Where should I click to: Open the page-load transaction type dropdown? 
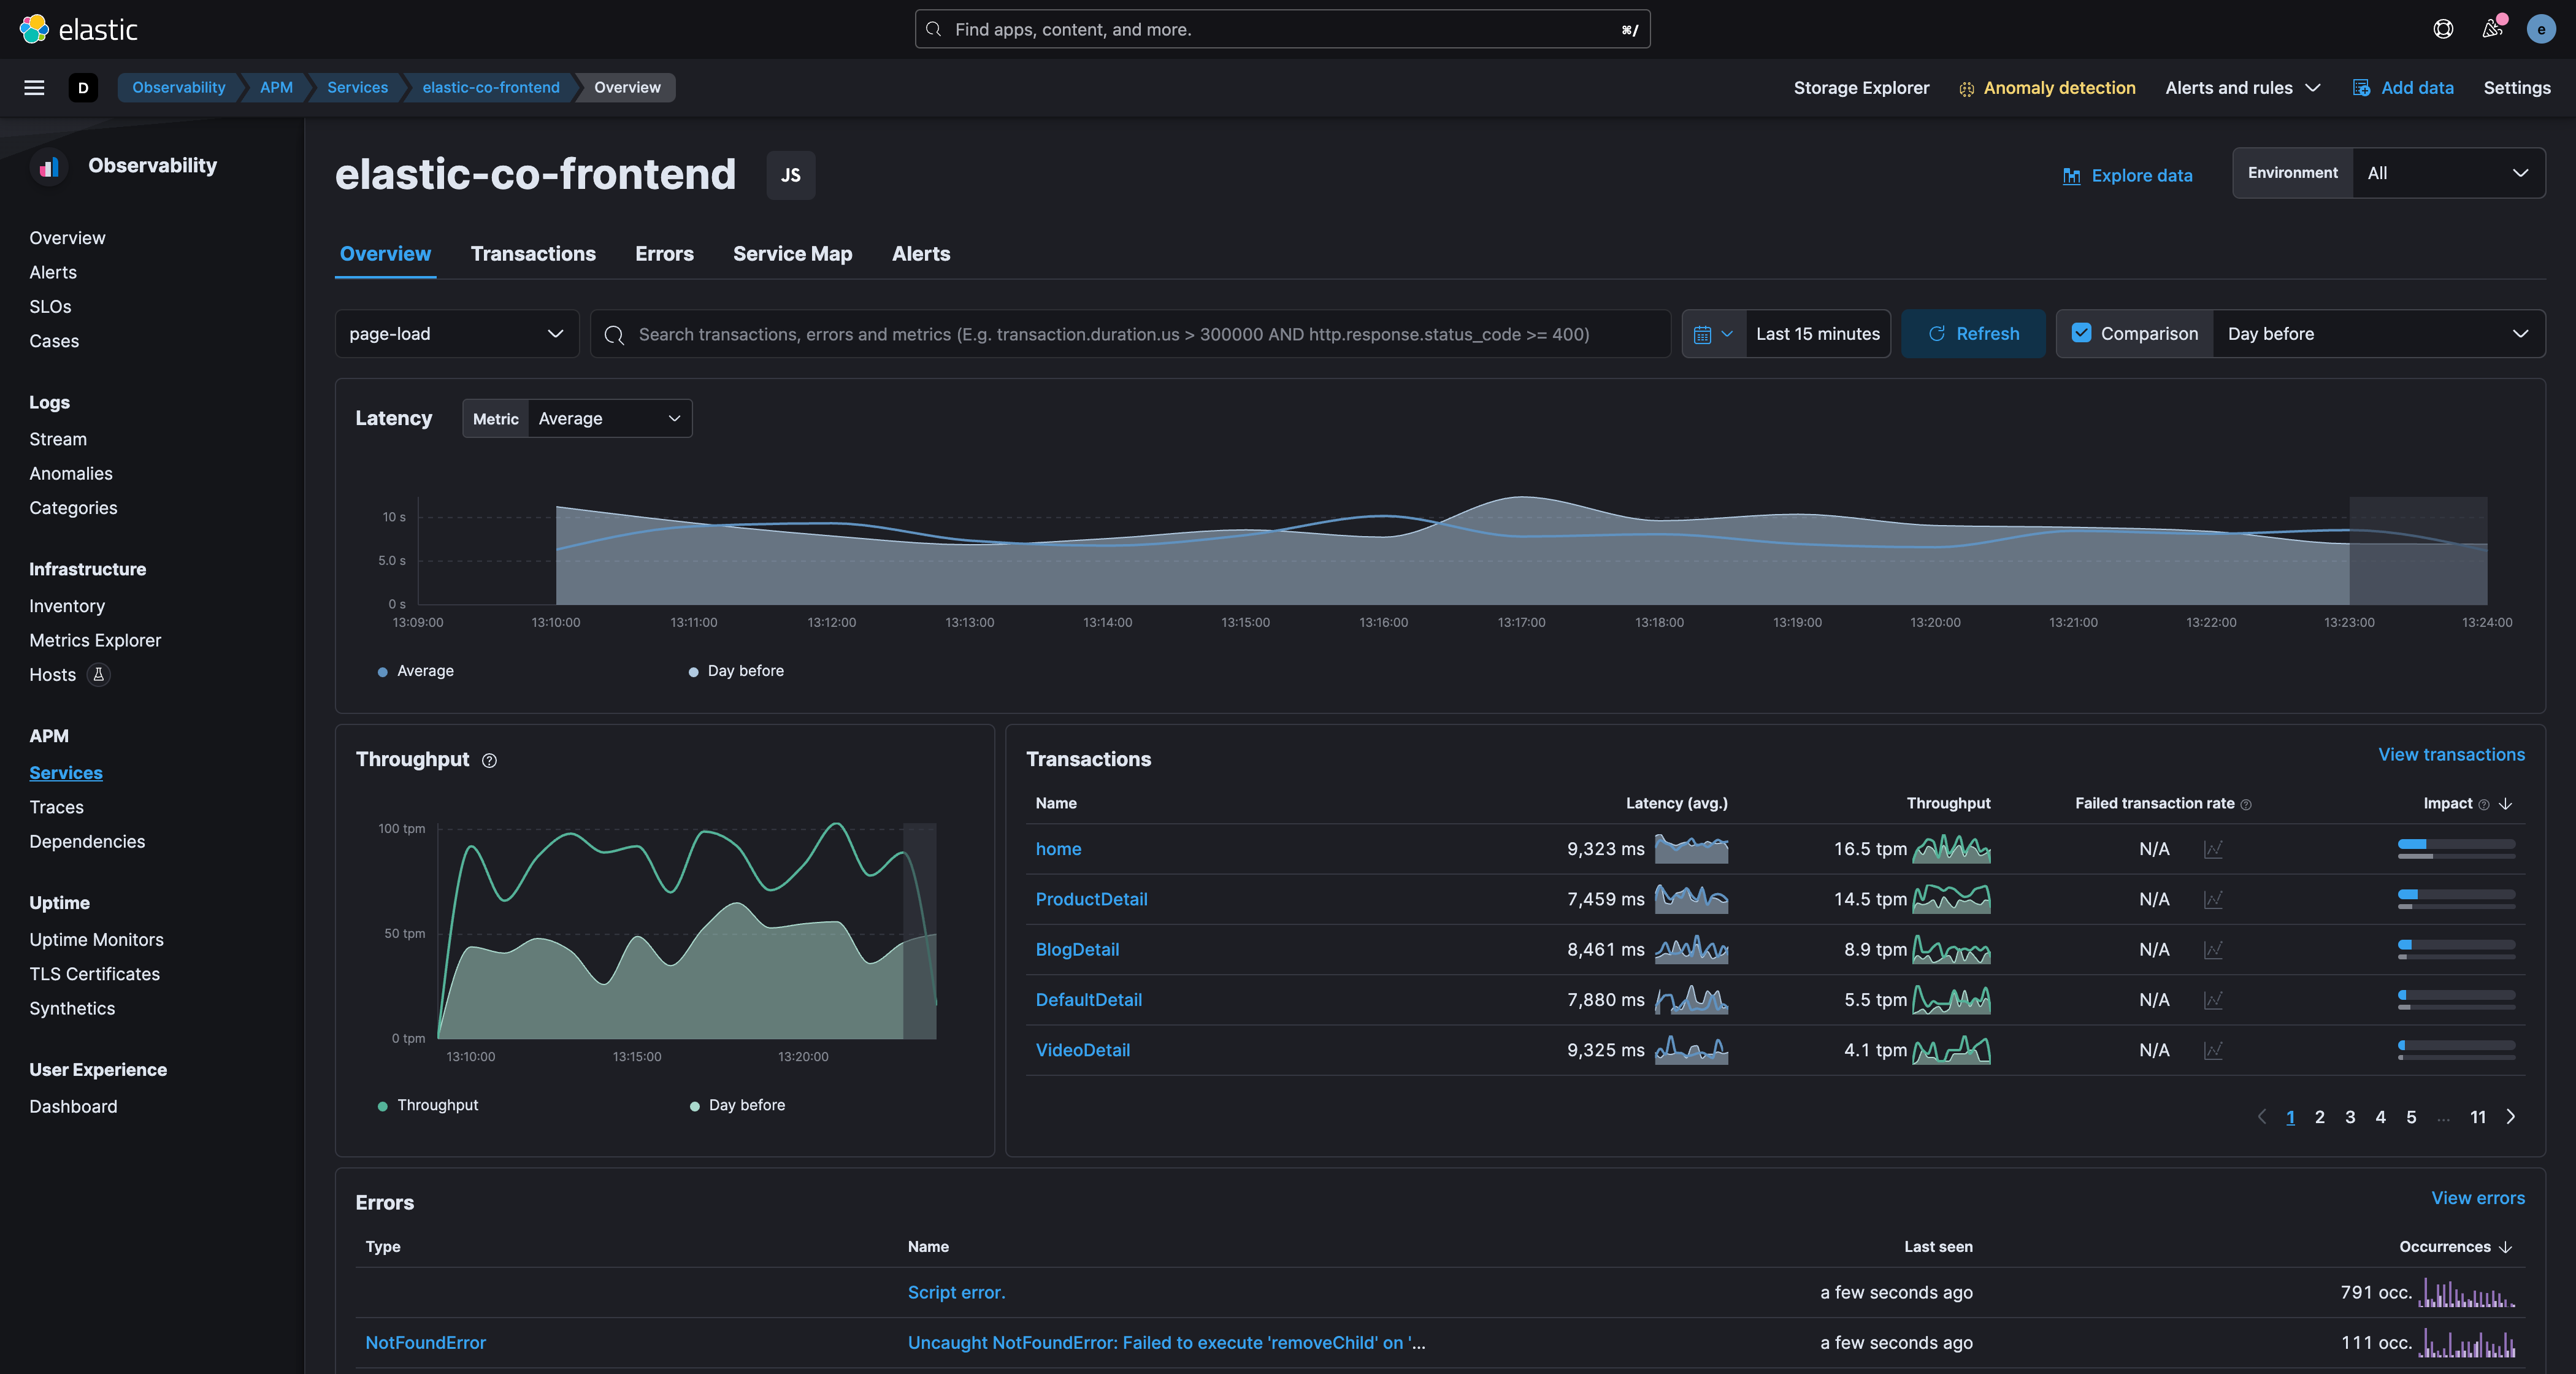tap(456, 333)
